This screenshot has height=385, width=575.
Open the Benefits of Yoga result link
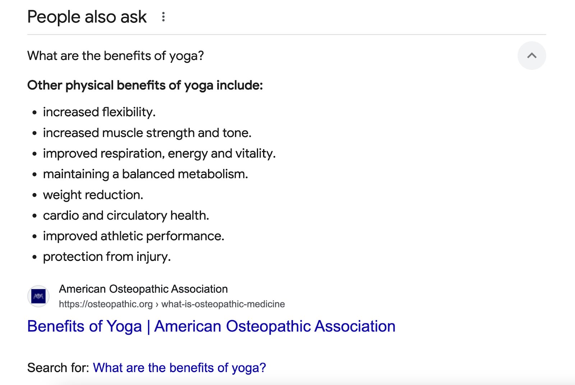[x=211, y=326]
